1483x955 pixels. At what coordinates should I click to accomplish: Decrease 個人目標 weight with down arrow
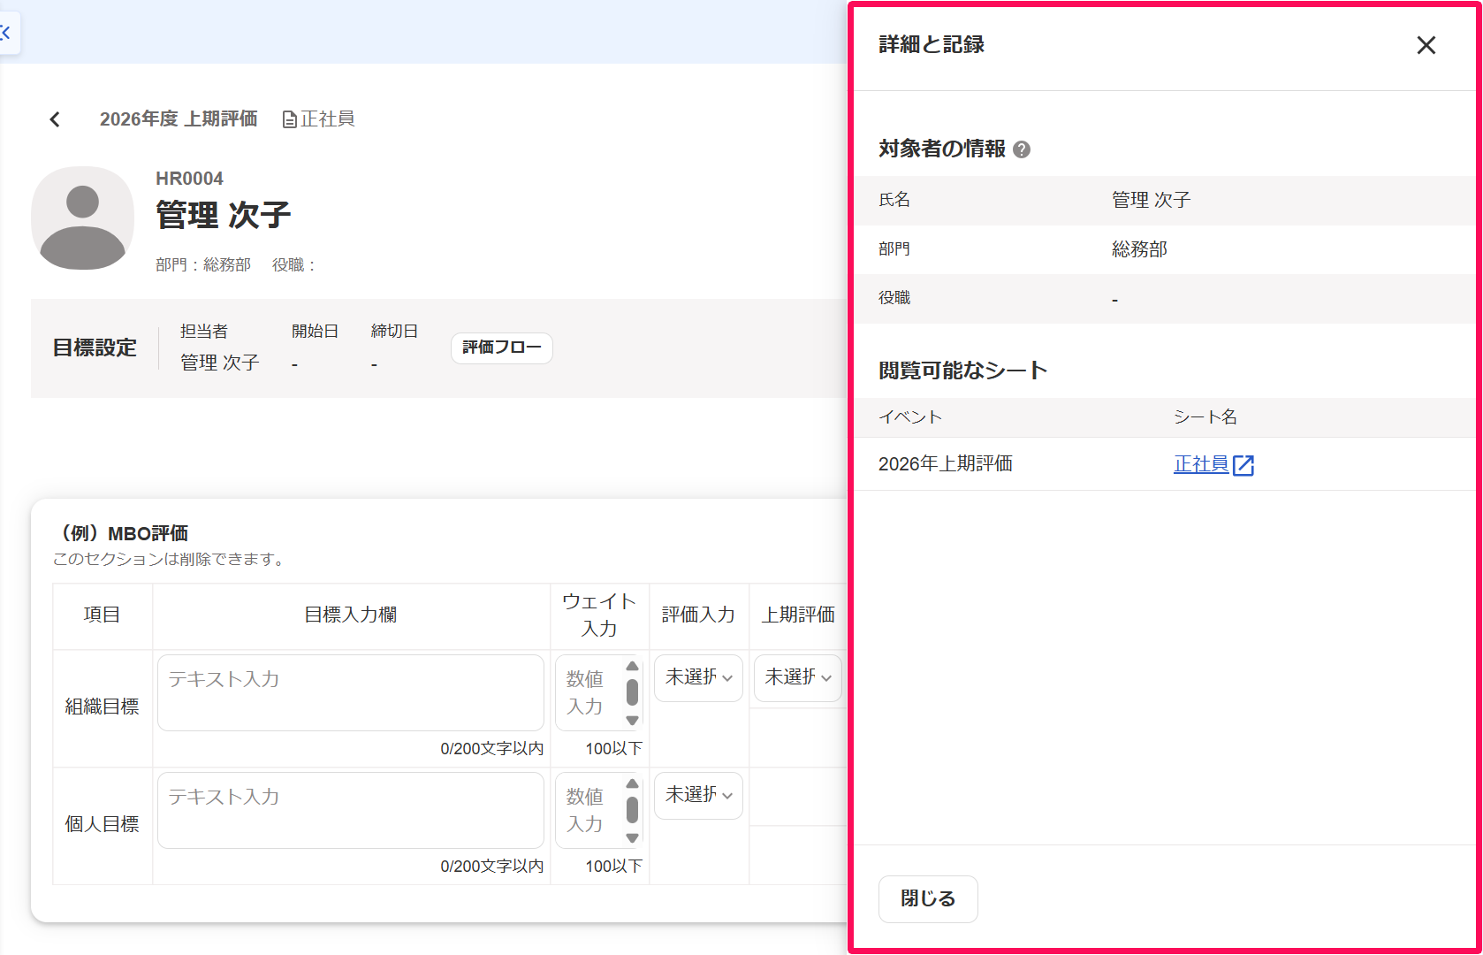632,837
